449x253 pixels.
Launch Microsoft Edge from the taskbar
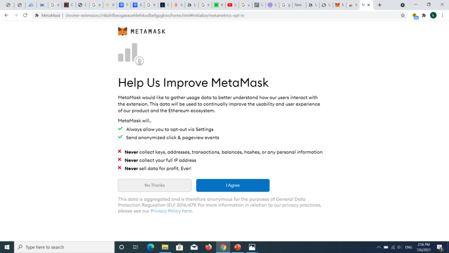point(150,247)
